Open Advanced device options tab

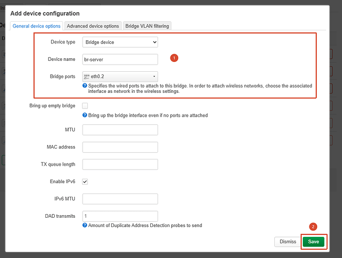point(93,26)
